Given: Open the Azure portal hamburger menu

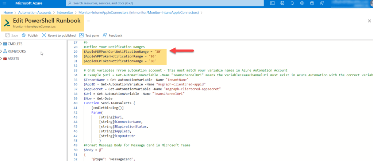Looking at the screenshot, I should coord(5,3).
